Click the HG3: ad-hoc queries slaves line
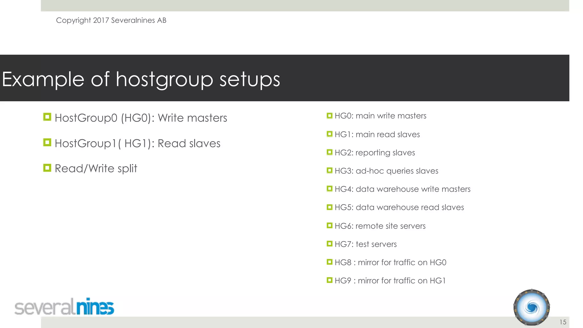This screenshot has width=583, height=328. [x=386, y=171]
